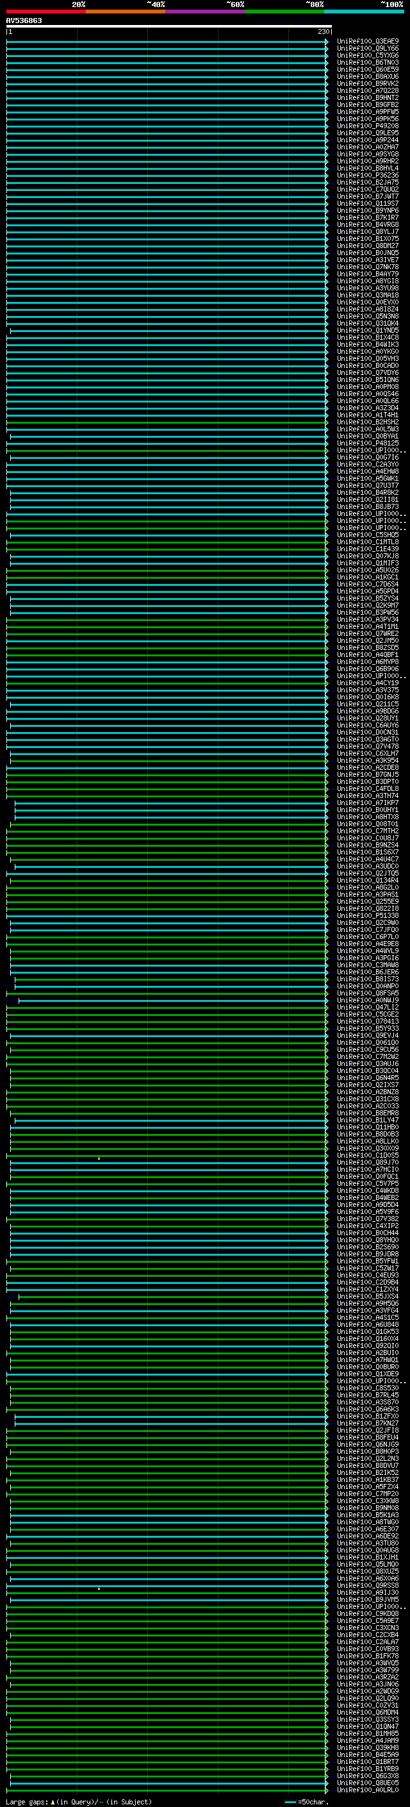
Task: Click the purple ~60% legend segment
Action: point(204,12)
